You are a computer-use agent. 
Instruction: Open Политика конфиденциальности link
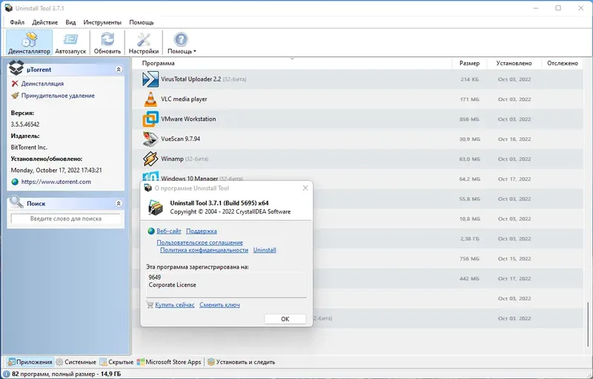point(204,250)
